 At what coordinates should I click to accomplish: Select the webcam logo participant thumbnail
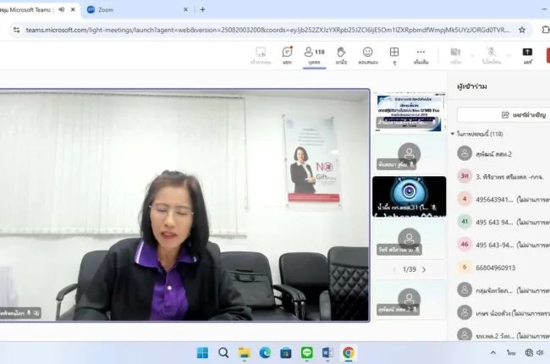coord(409,196)
